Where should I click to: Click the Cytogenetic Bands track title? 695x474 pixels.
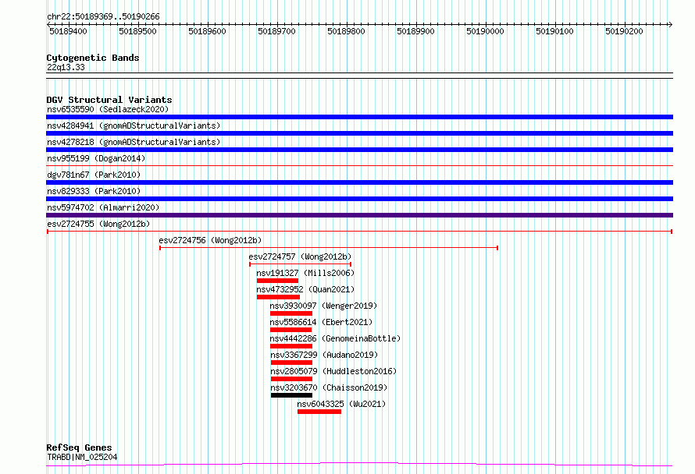pos(93,58)
